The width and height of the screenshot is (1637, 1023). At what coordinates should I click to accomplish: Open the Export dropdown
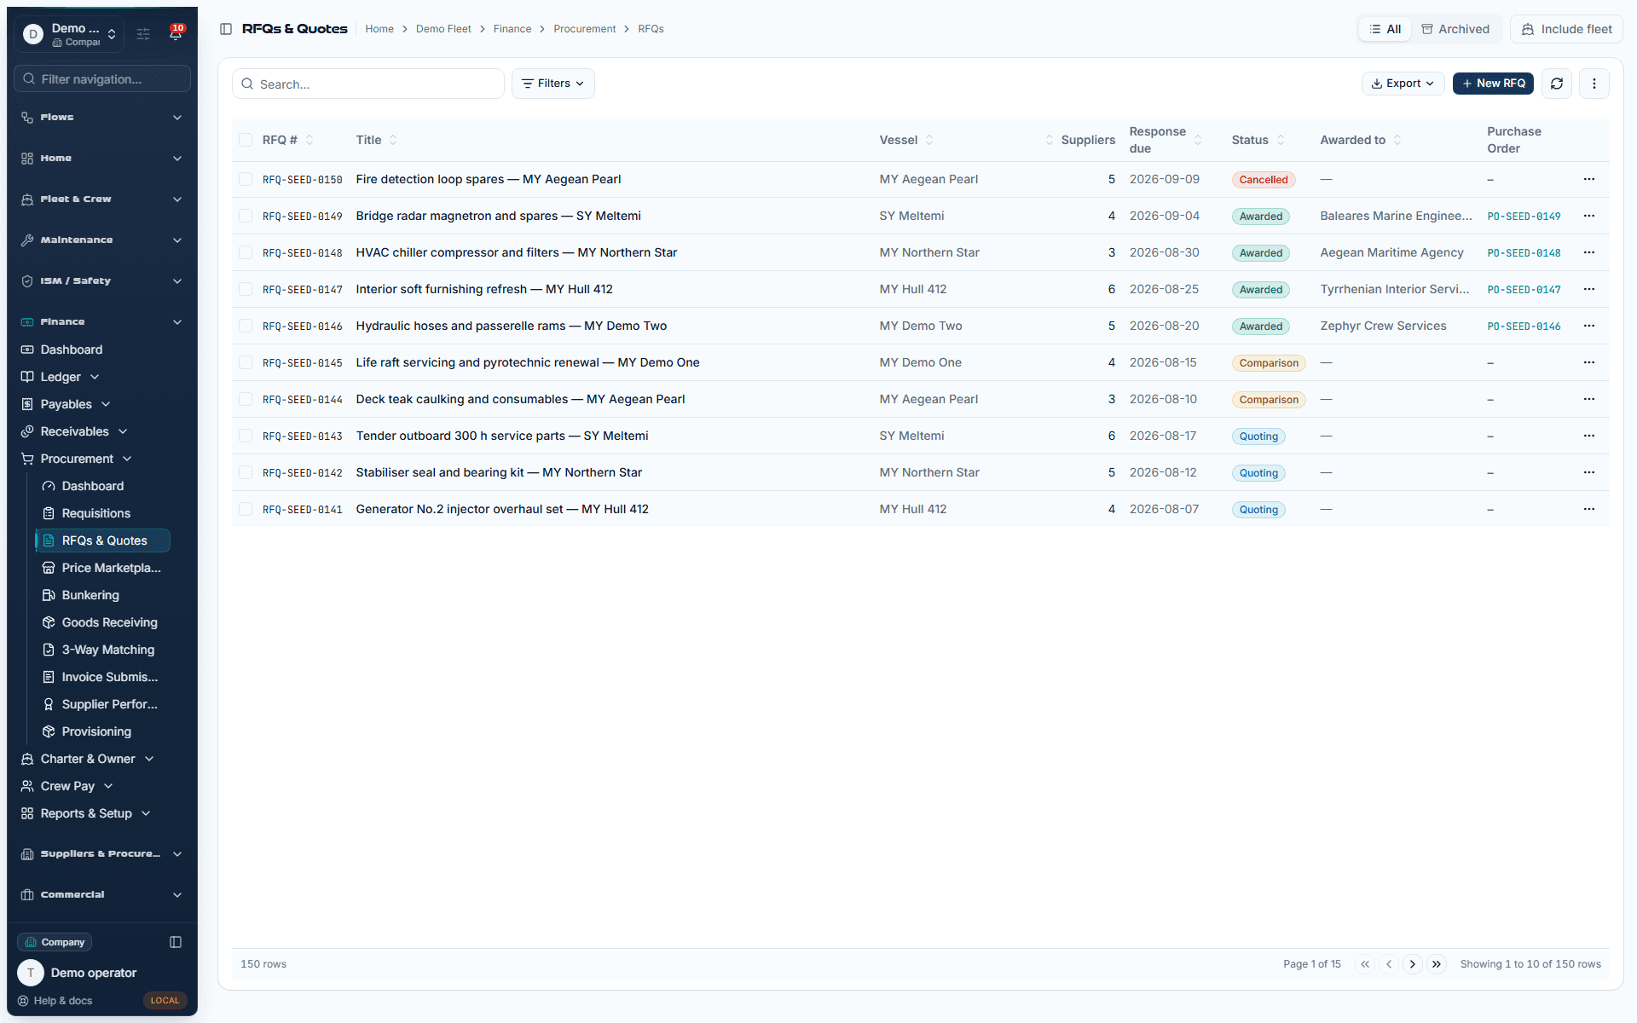click(1403, 84)
